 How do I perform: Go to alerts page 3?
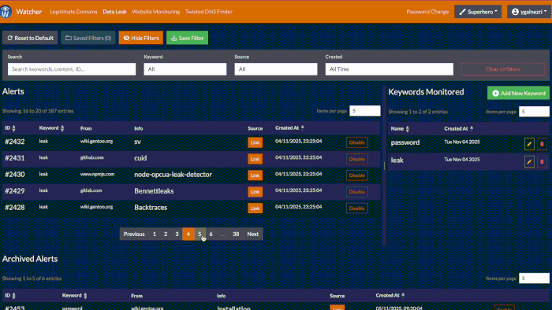177,234
